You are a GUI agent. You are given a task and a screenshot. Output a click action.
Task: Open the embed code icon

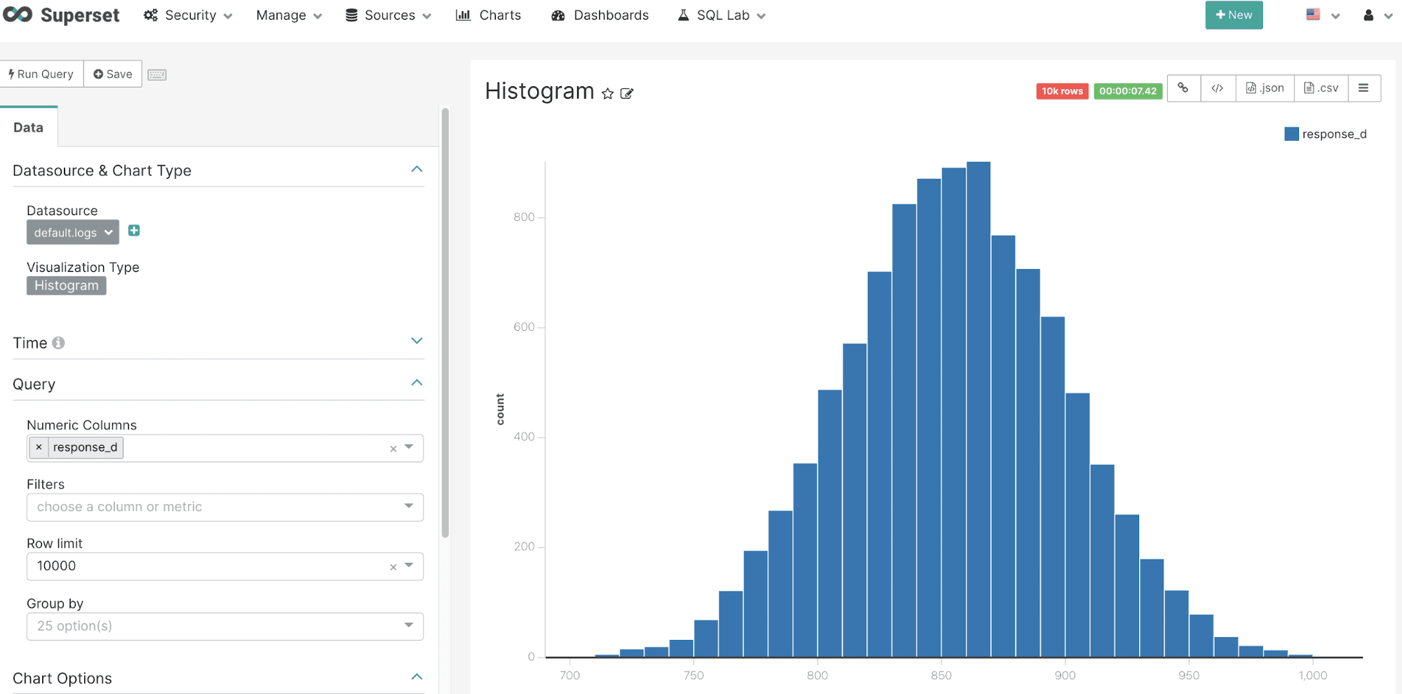point(1218,88)
